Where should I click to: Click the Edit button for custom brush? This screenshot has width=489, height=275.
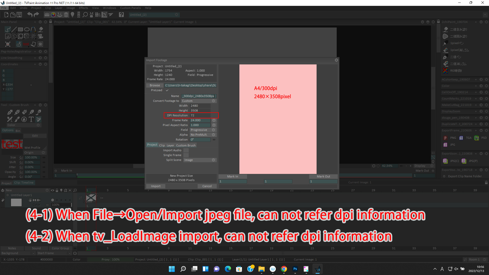35,136
